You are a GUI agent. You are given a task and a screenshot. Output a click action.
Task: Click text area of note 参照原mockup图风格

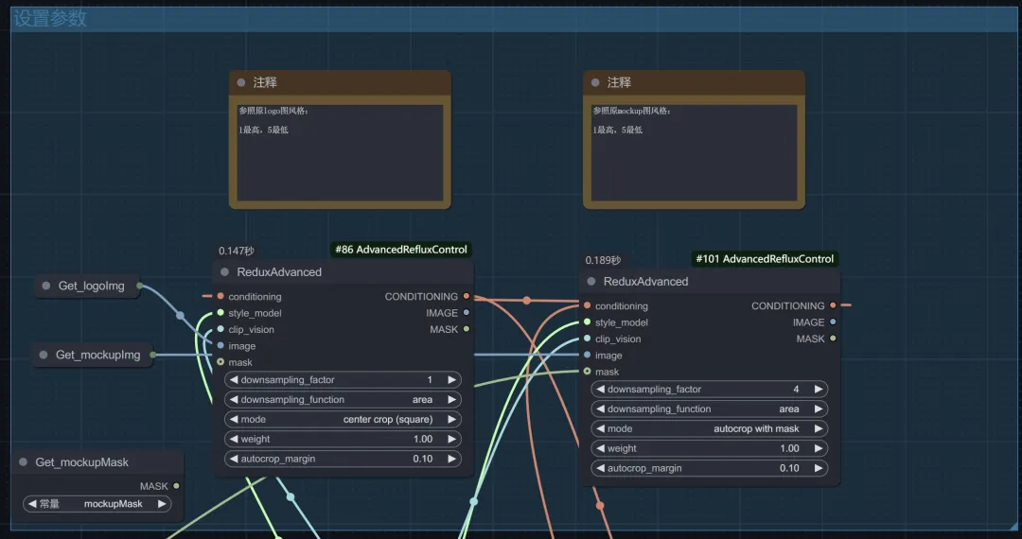click(x=694, y=152)
